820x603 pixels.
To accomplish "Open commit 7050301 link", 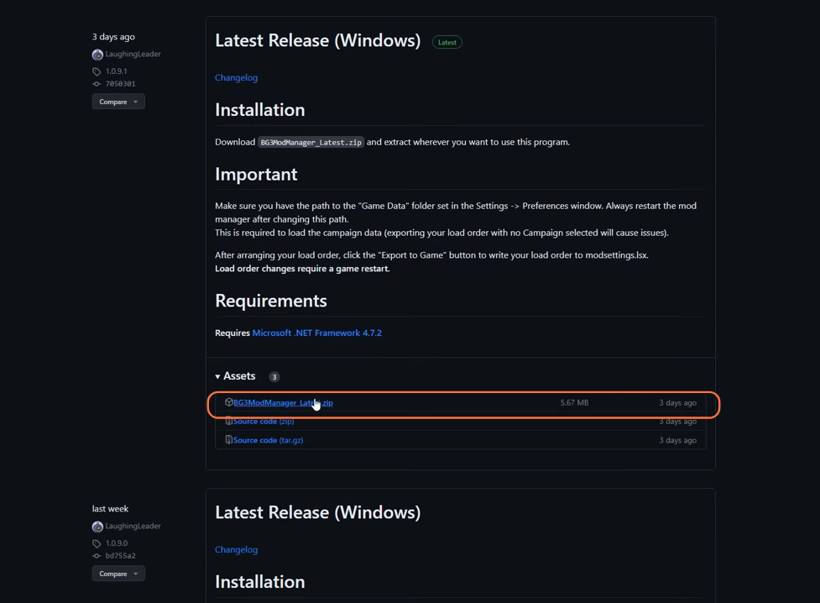I will coord(120,84).
